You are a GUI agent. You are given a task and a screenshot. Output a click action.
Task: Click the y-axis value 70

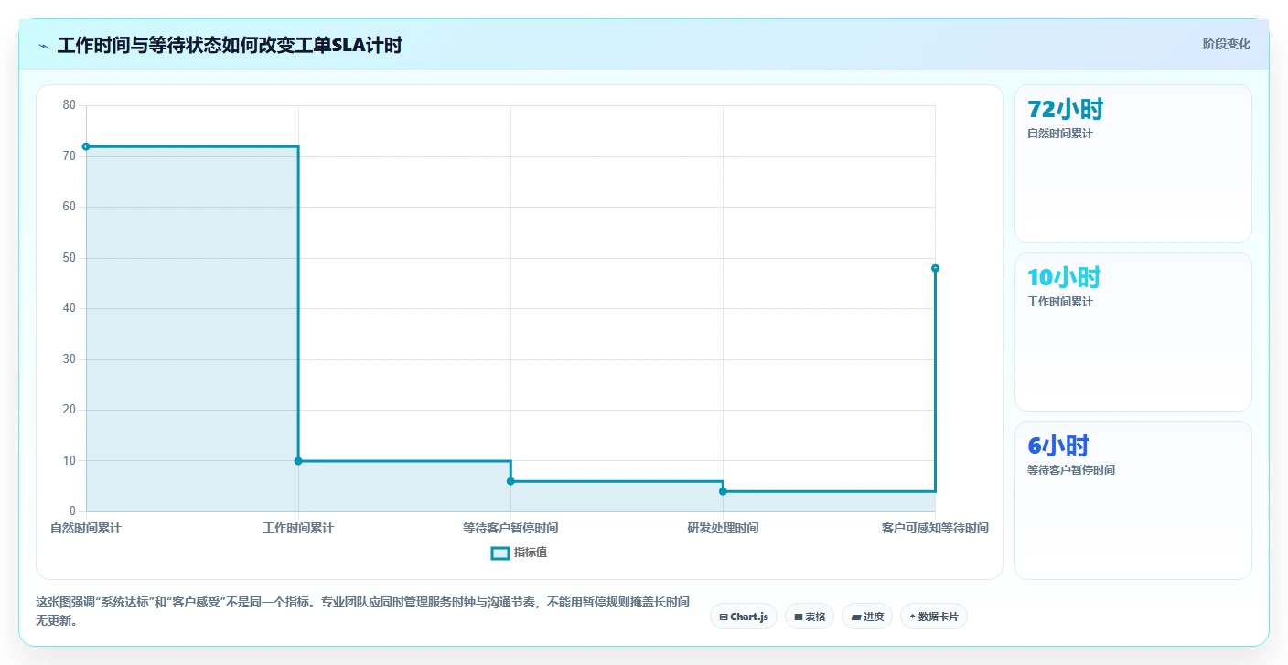click(x=70, y=156)
